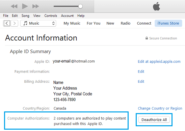Select the iTunes Store tab
The height and width of the screenshot is (131, 185).
click(x=168, y=23)
